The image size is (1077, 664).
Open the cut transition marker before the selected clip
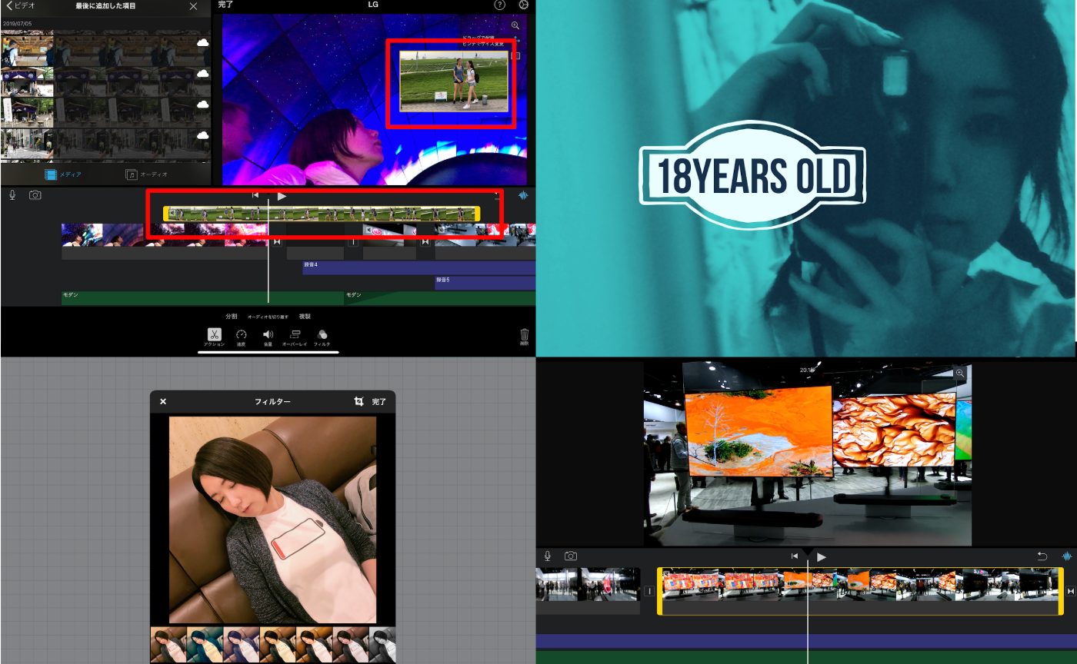[649, 591]
